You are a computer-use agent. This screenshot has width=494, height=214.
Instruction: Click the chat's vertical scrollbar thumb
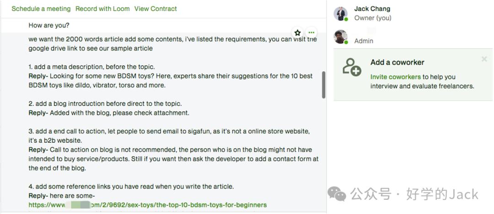[x=323, y=85]
